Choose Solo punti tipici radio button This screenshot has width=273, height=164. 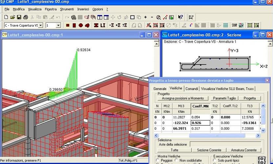[215, 160]
